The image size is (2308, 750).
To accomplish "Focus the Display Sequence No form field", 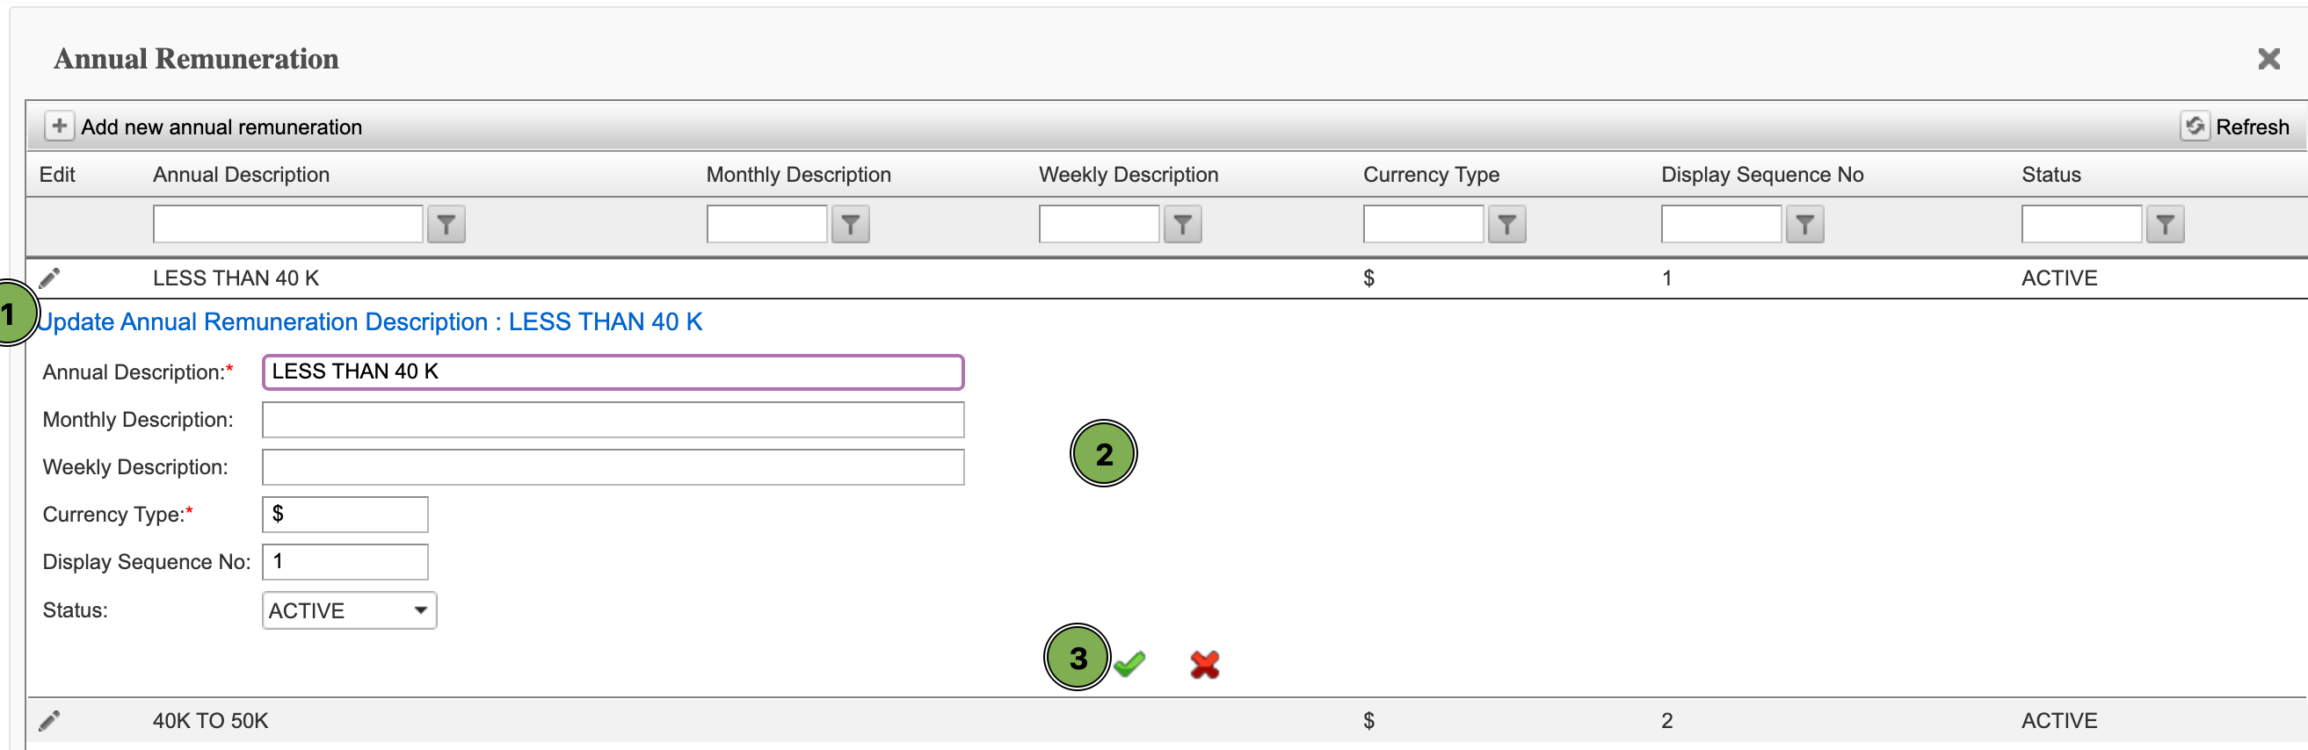I will click(x=345, y=562).
